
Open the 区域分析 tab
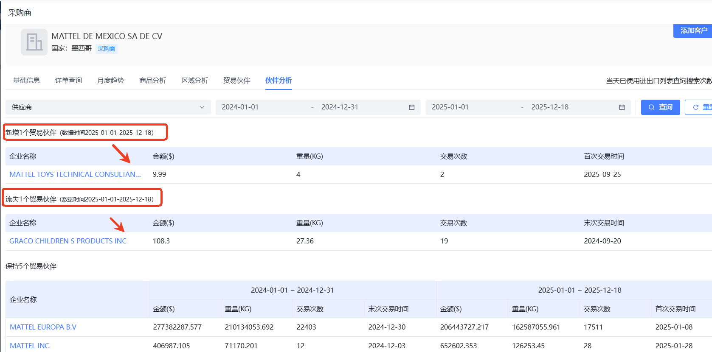tap(194, 80)
